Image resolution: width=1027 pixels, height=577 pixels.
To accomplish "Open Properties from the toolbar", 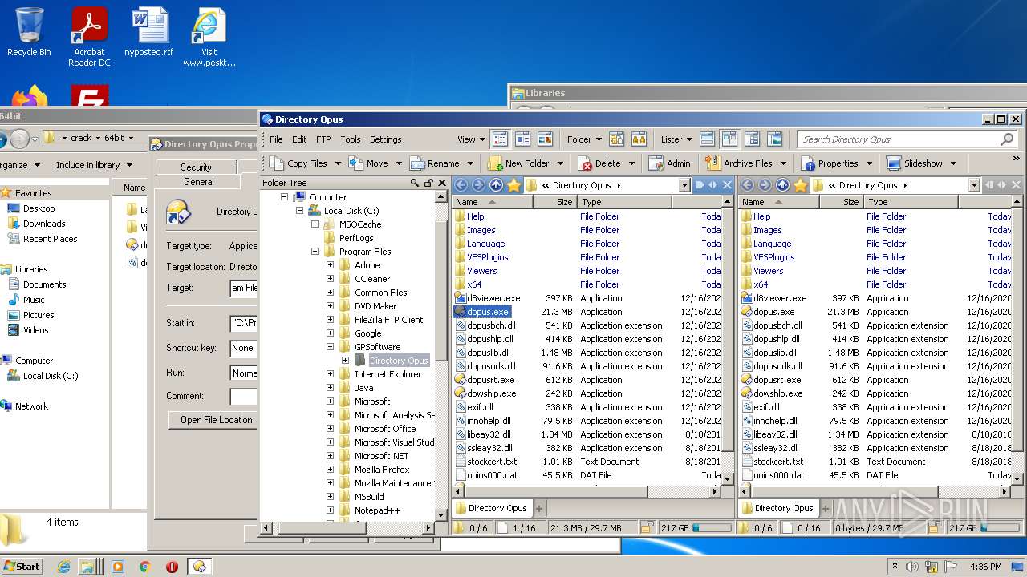I will point(830,163).
